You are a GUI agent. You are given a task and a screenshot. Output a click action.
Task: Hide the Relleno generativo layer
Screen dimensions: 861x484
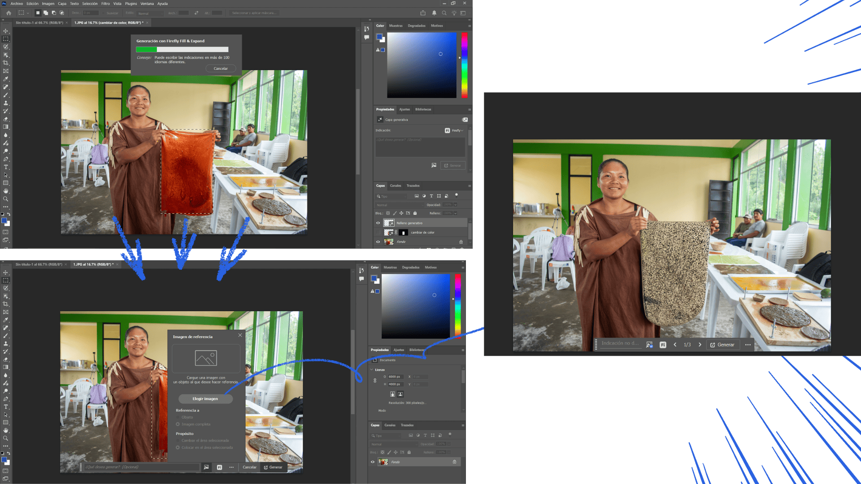pyautogui.click(x=378, y=223)
